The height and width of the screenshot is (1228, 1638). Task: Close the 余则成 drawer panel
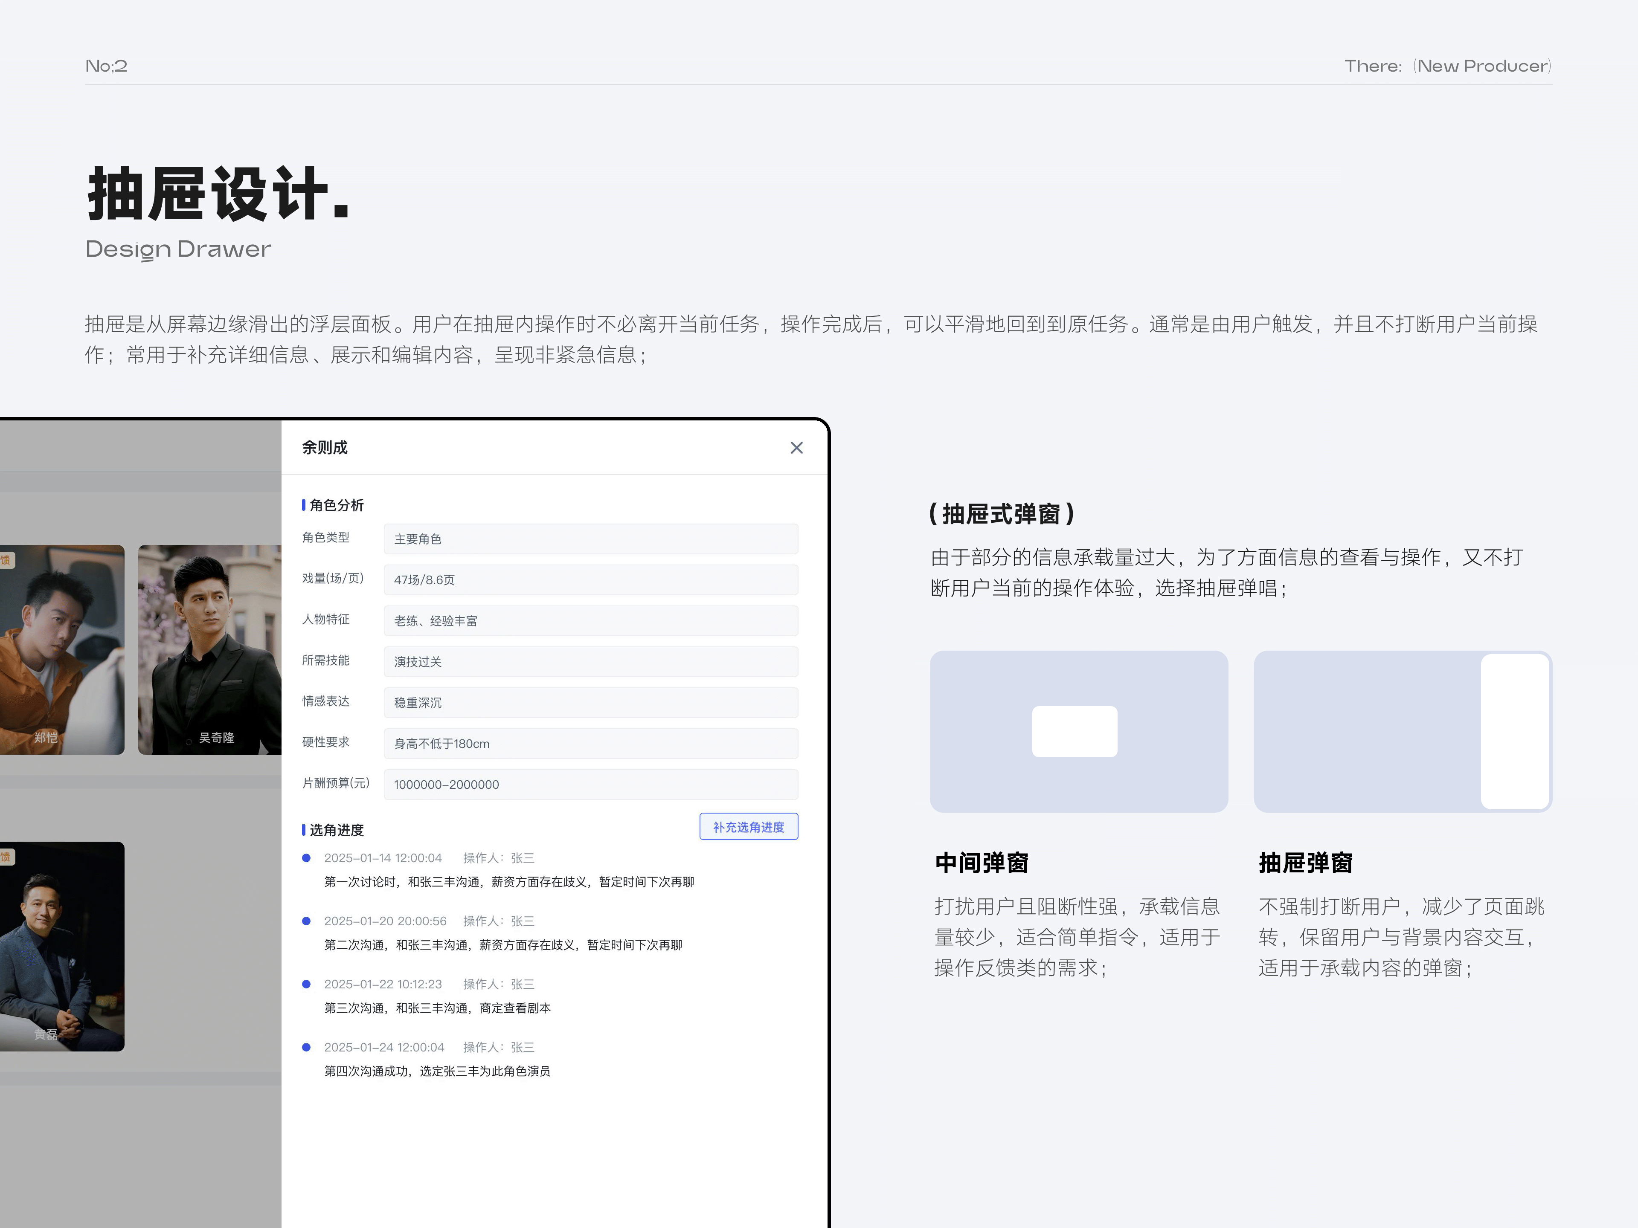tap(796, 448)
